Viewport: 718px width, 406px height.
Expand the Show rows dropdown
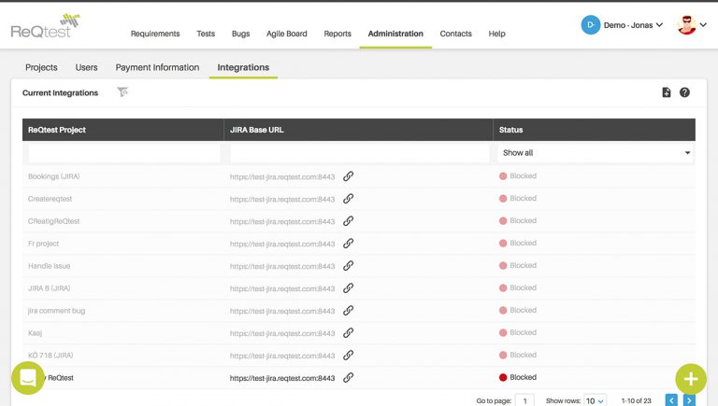(595, 400)
